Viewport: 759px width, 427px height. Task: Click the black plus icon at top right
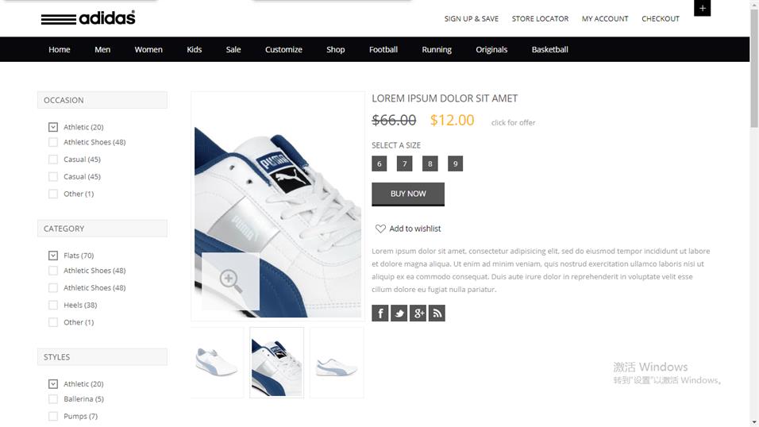[x=703, y=8]
